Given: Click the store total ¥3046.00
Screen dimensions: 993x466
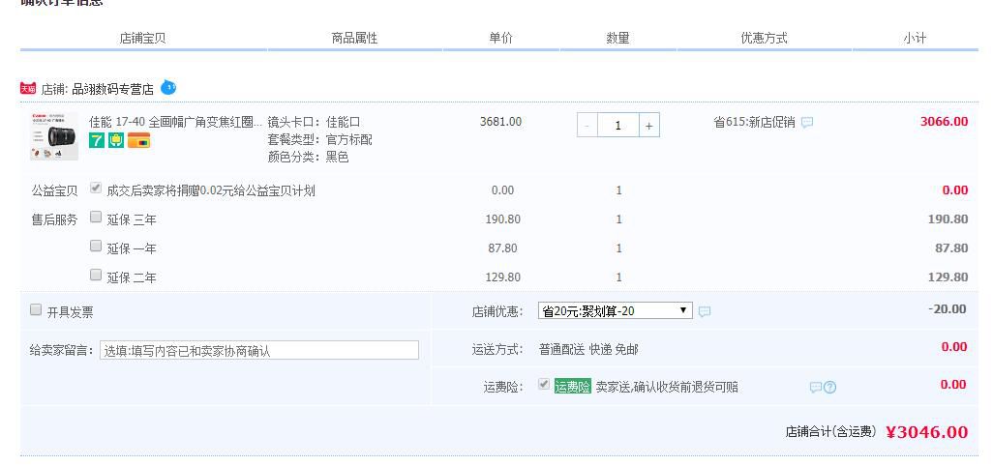Looking at the screenshot, I should point(927,432).
